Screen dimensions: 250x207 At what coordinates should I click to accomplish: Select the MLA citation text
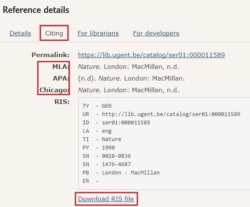click(x=128, y=67)
